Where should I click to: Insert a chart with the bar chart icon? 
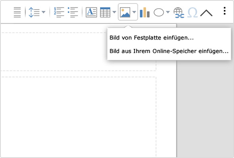point(145,12)
